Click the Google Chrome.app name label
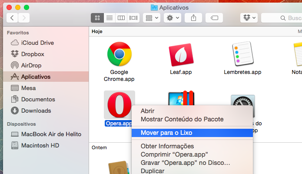This screenshot has height=174, width=302. point(119,76)
